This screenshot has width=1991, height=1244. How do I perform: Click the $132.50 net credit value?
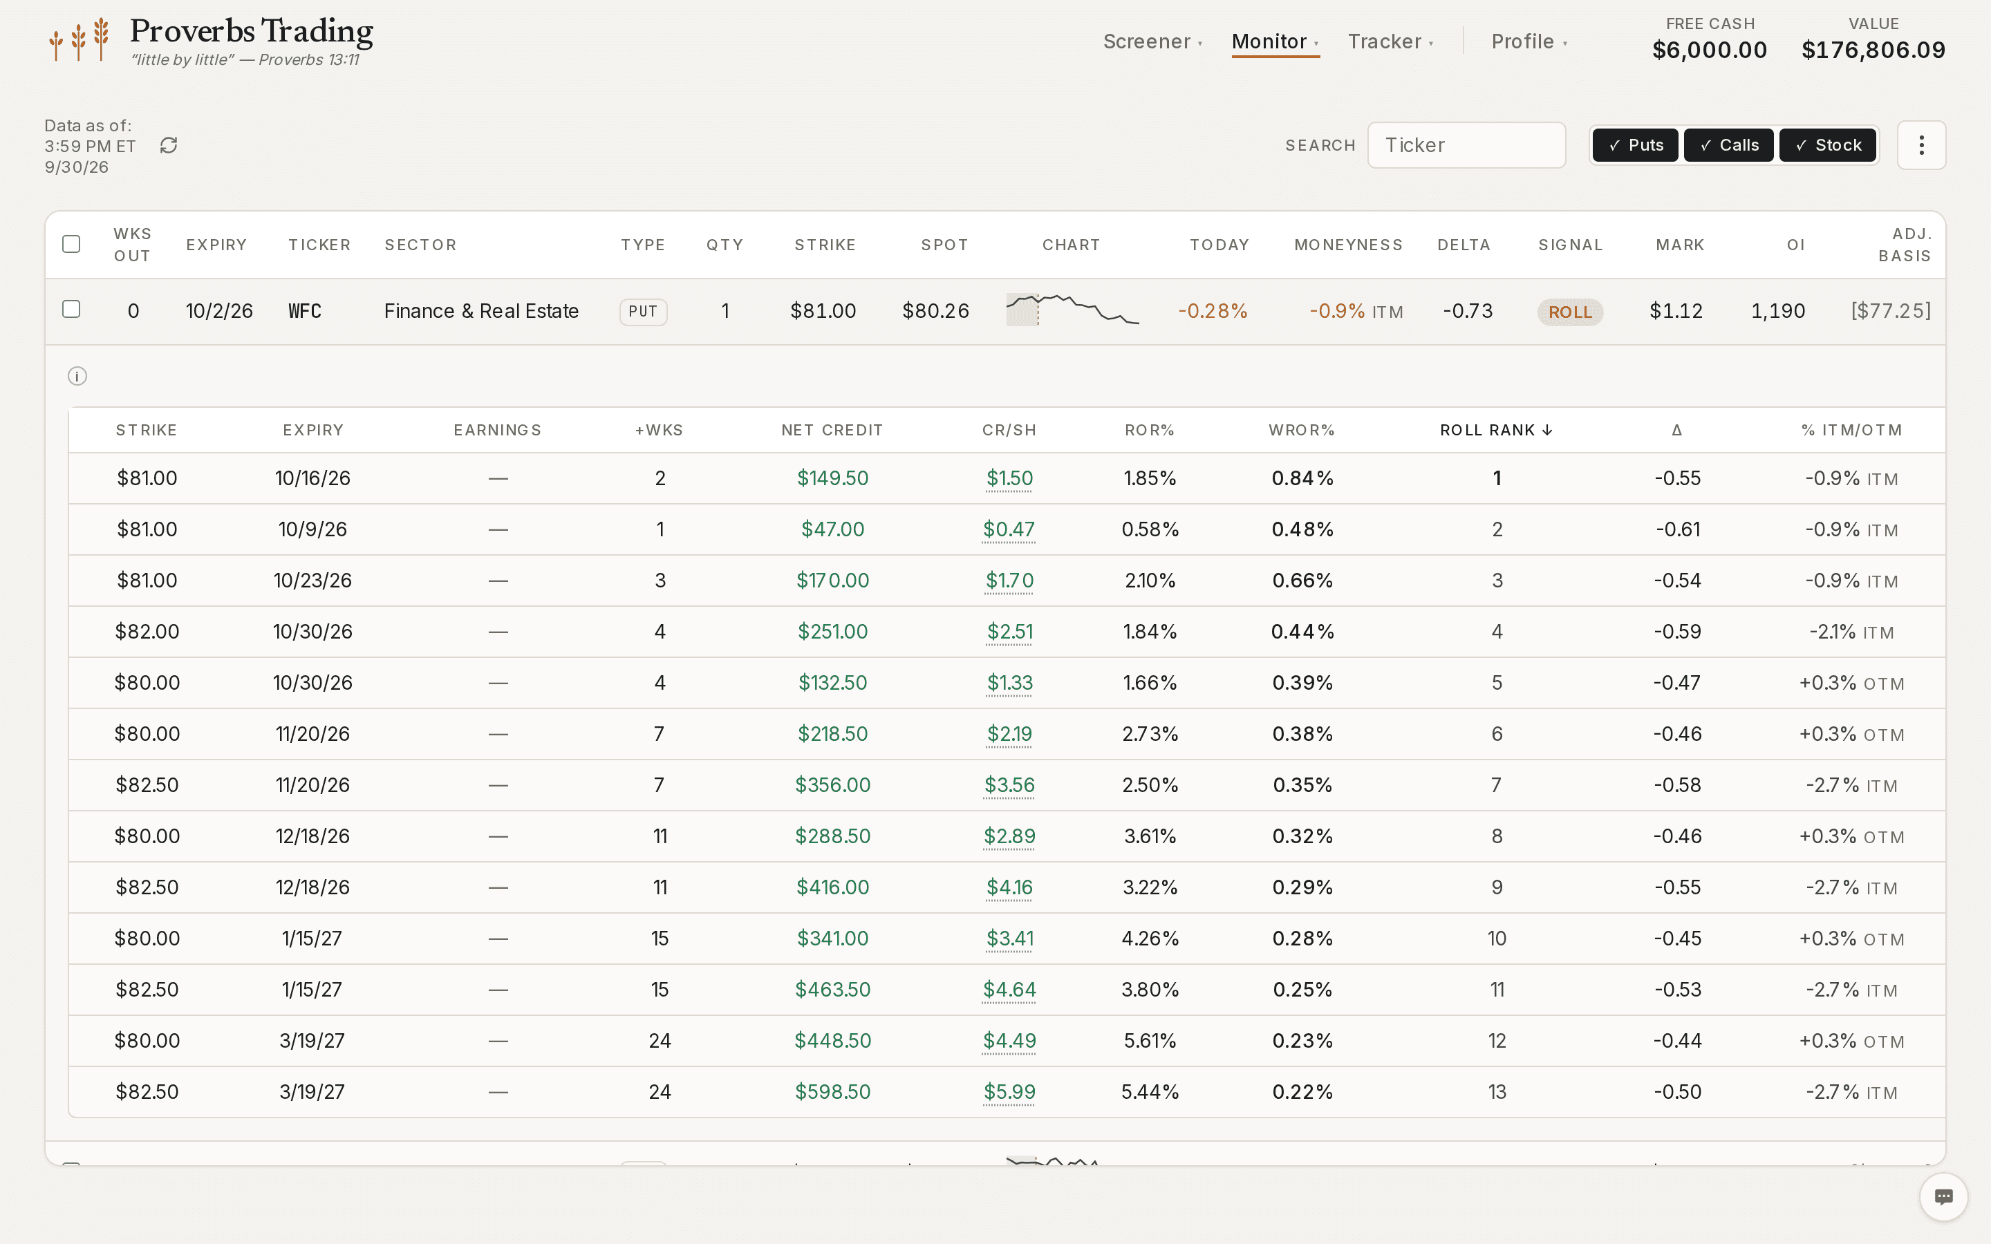pyautogui.click(x=832, y=682)
